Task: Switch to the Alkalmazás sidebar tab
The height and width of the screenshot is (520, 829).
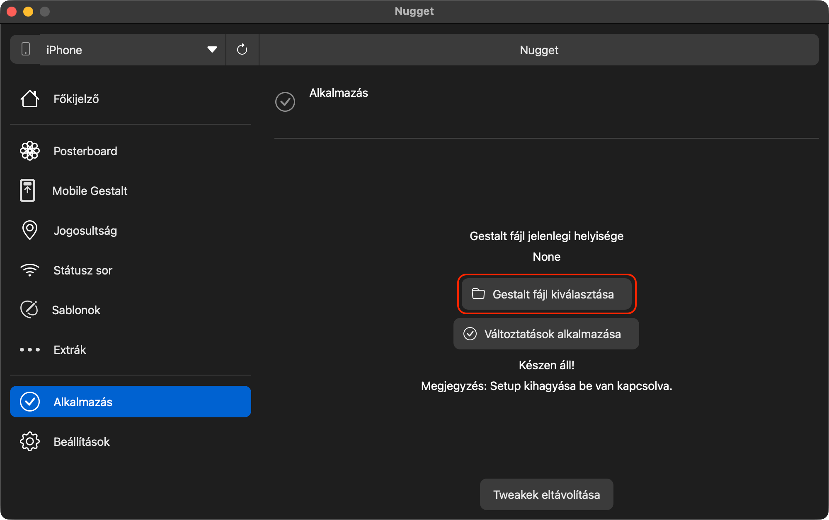Action: [130, 402]
